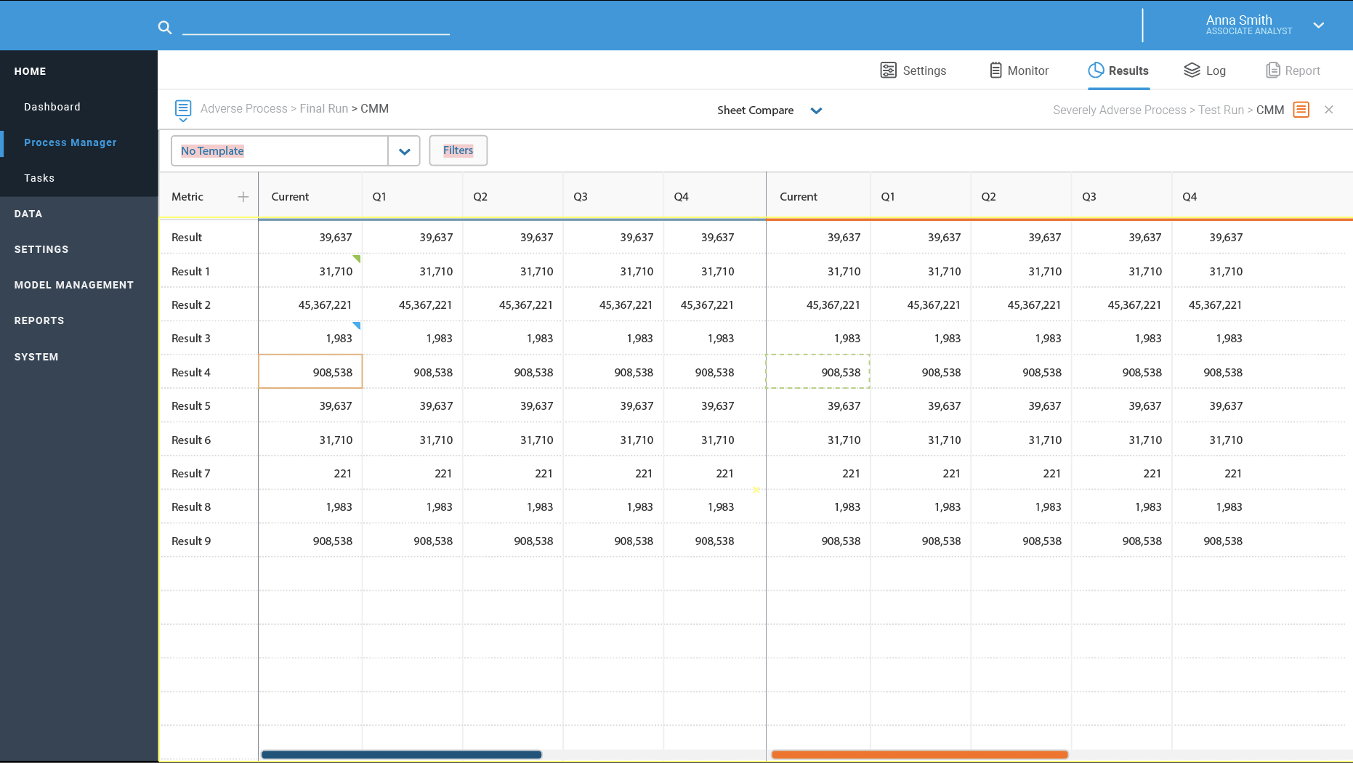Select the highlighted 908,538 Result 4 Current cell
1353x763 pixels.
pyautogui.click(x=310, y=372)
